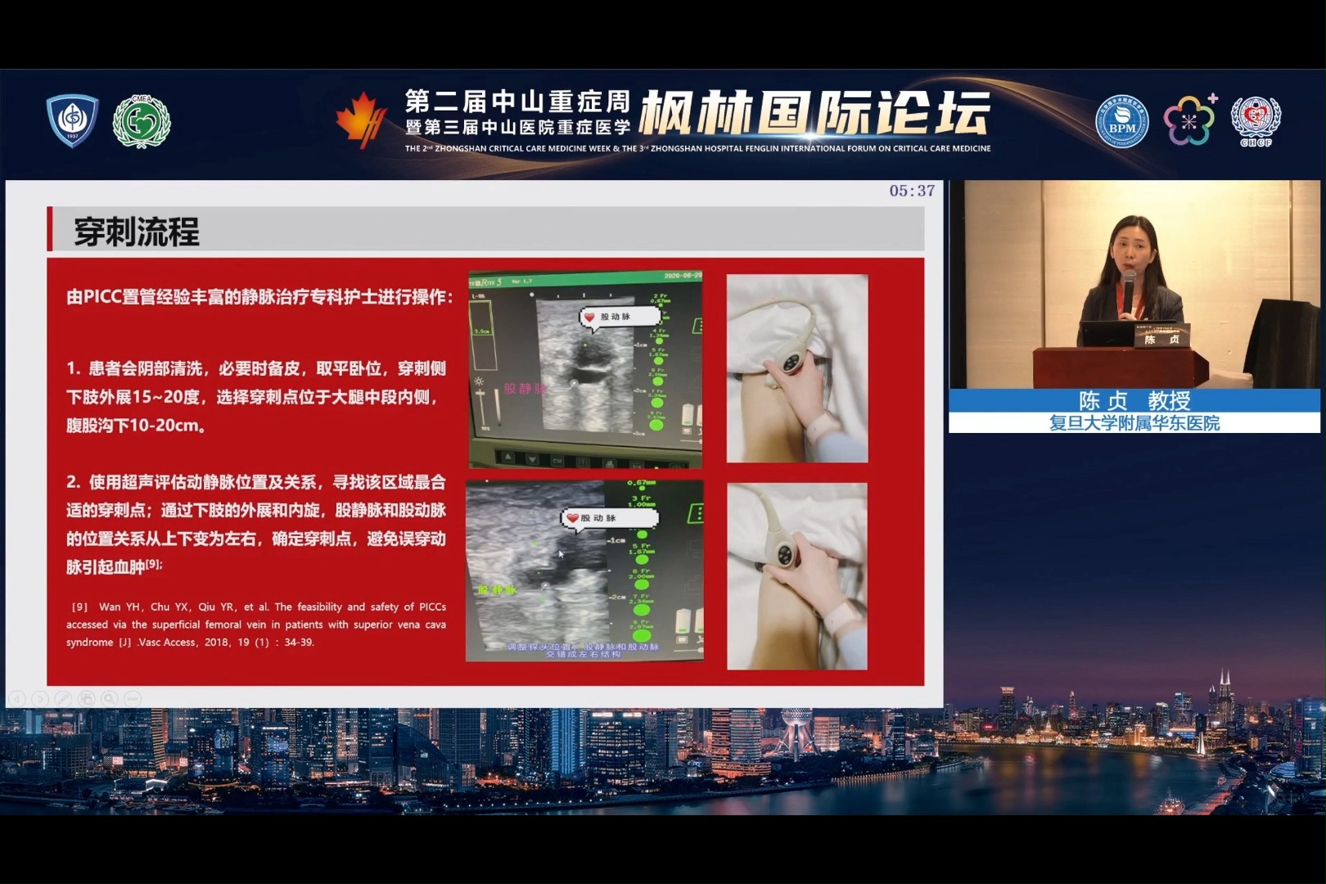The image size is (1326, 884).
Task: Go to previous slide with back arrow
Action: click(17, 698)
